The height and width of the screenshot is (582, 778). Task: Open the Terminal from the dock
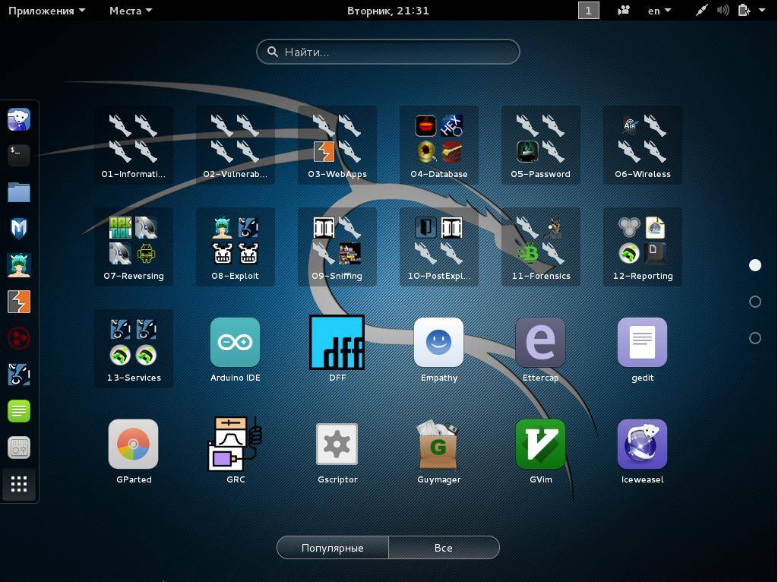(x=19, y=156)
